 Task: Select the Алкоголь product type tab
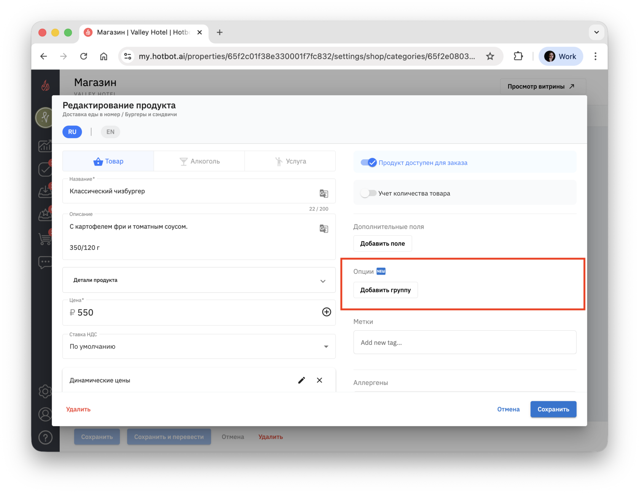tap(199, 161)
